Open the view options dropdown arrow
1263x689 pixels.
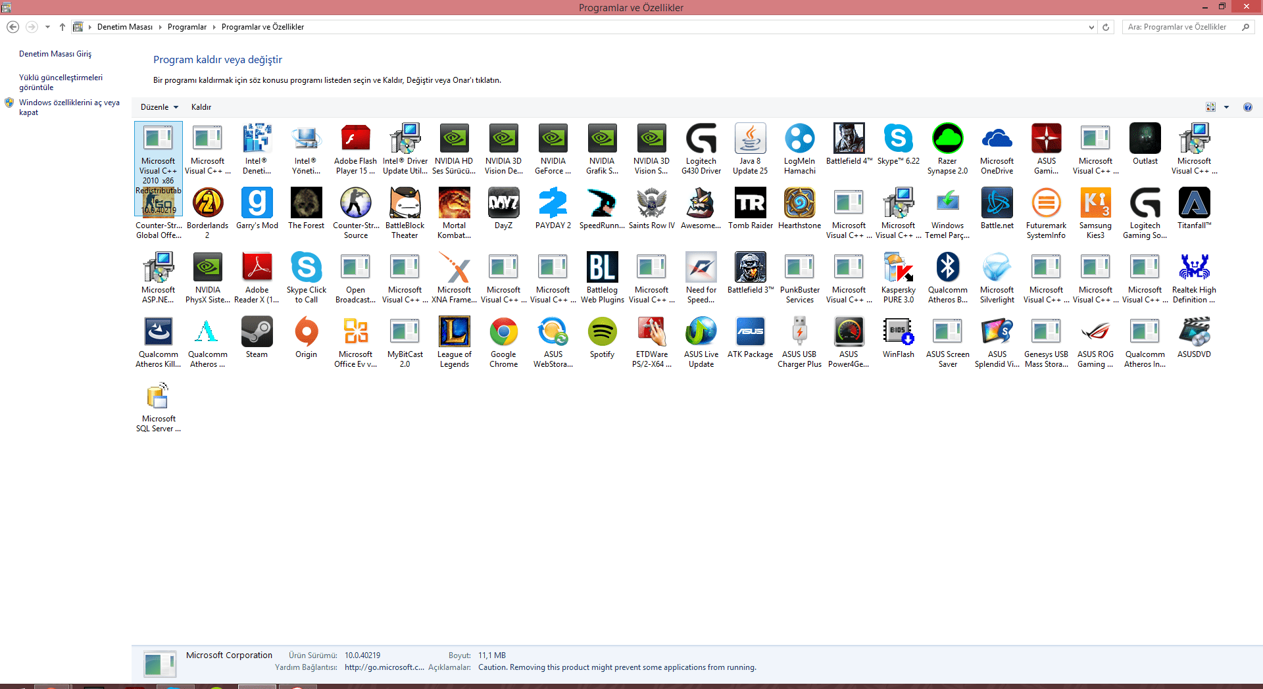click(x=1226, y=107)
